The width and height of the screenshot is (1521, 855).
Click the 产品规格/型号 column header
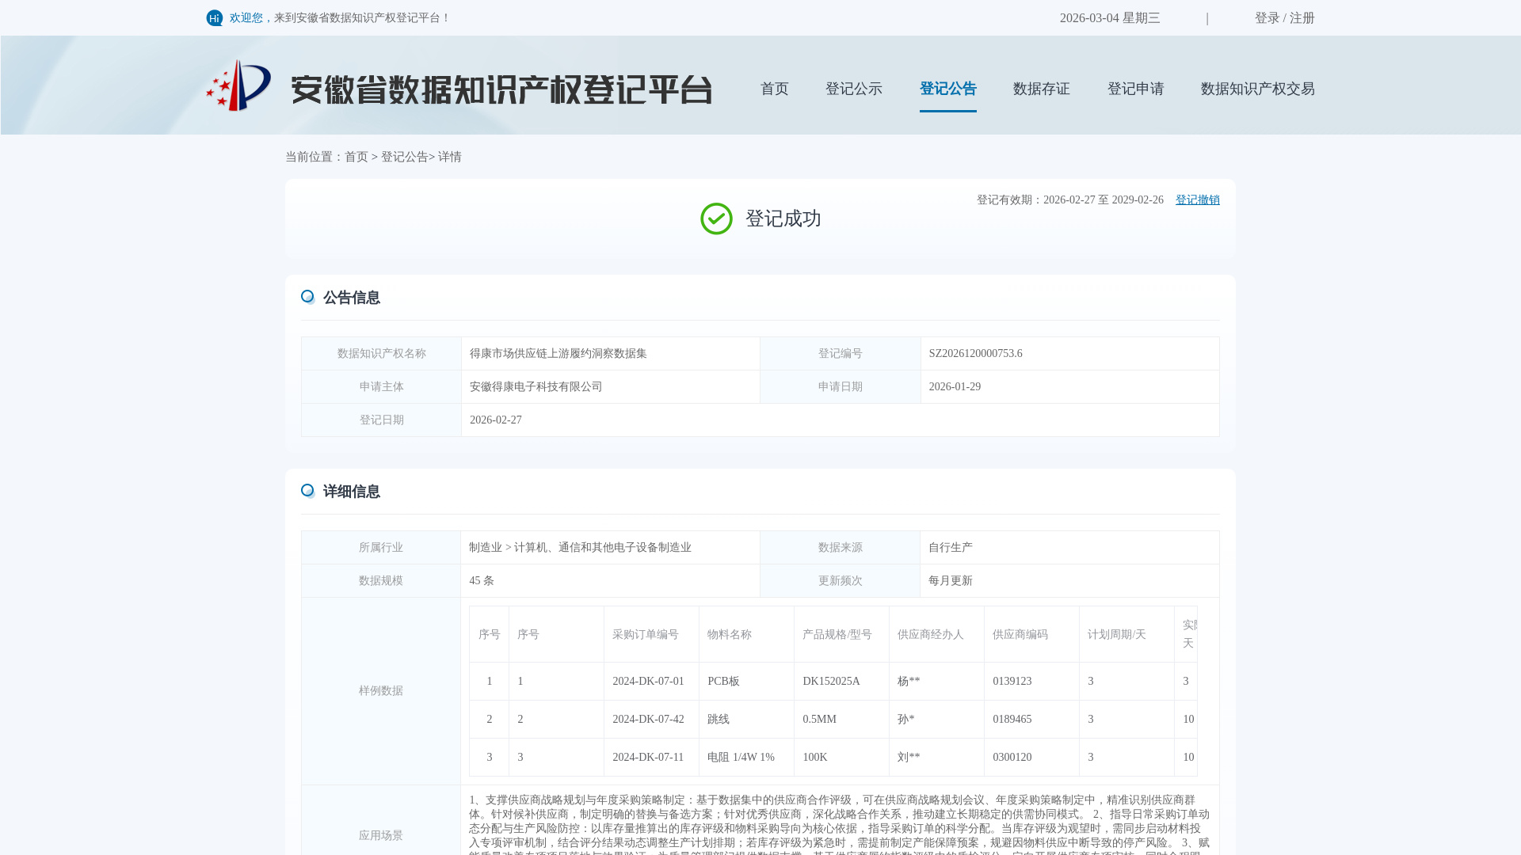tap(837, 635)
